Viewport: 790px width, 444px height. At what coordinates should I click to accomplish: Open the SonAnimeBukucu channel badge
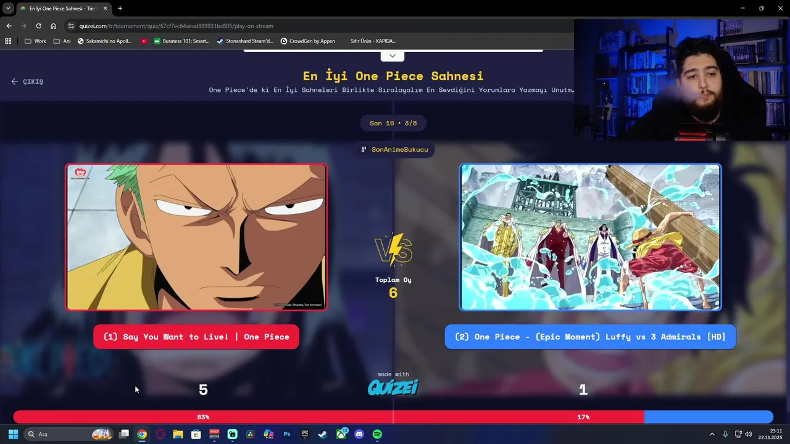(x=394, y=149)
